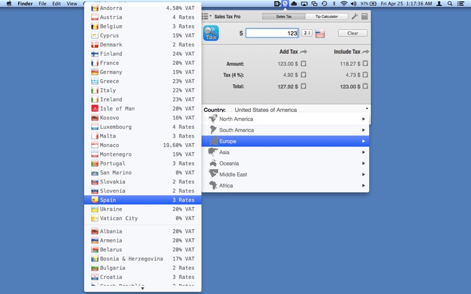
Task: Select Montenegro 19% VAT
Action: tap(142, 155)
